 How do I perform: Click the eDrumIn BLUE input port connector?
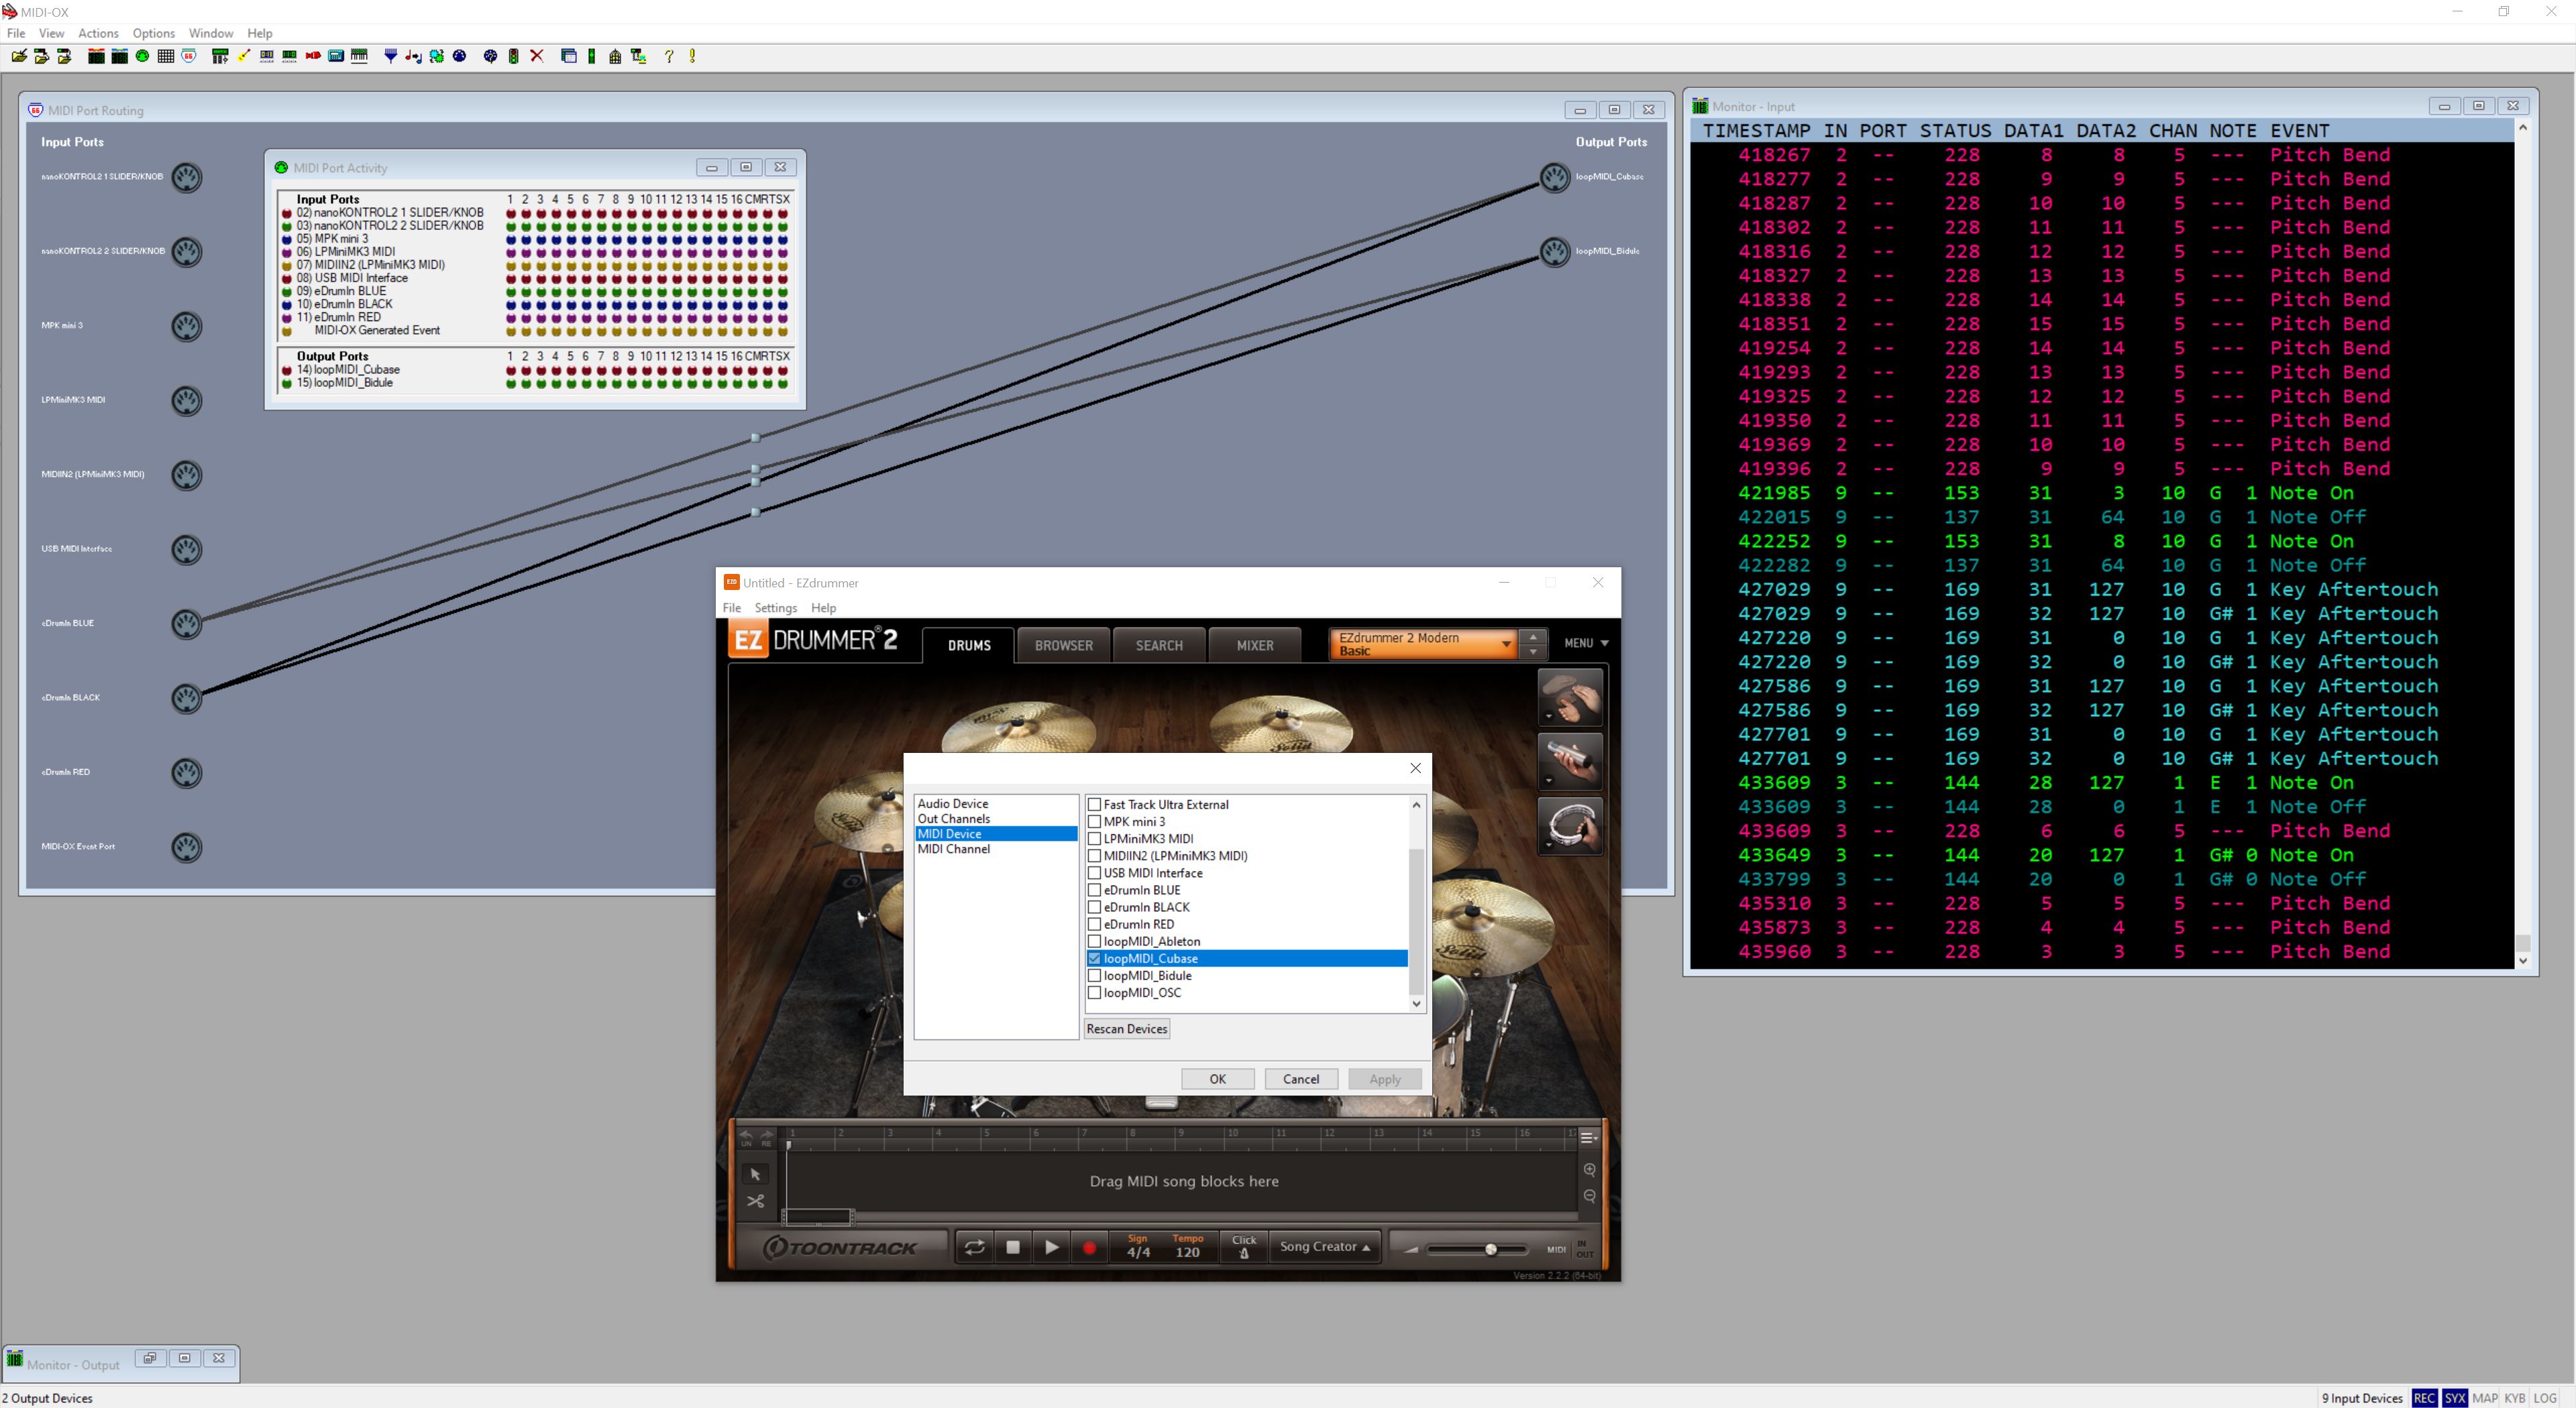pos(186,624)
